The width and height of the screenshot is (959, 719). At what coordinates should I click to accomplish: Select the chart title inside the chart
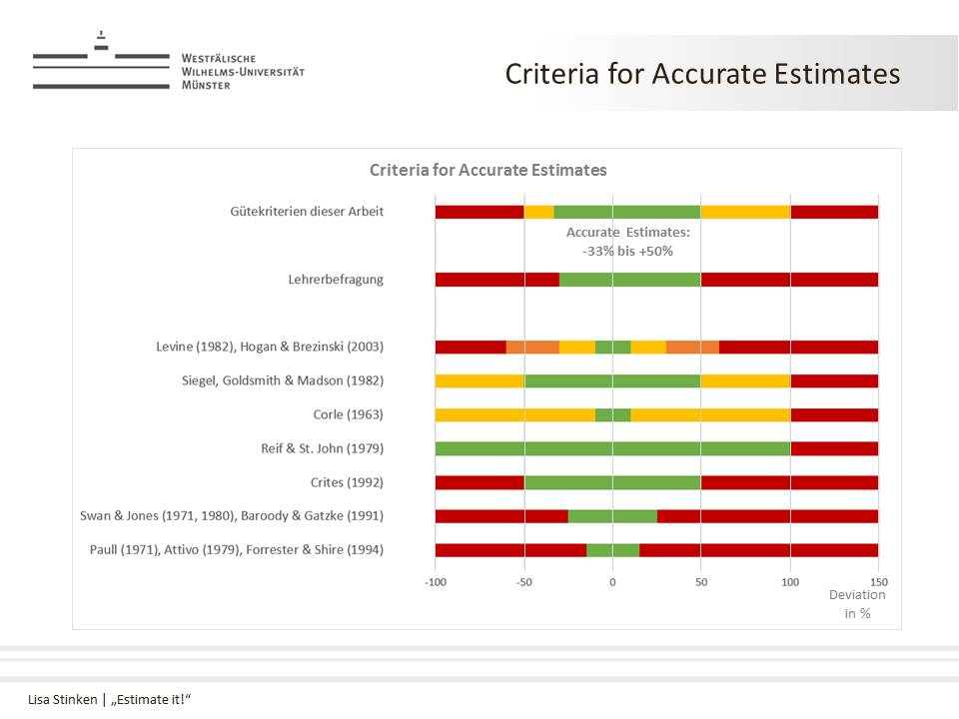click(487, 170)
